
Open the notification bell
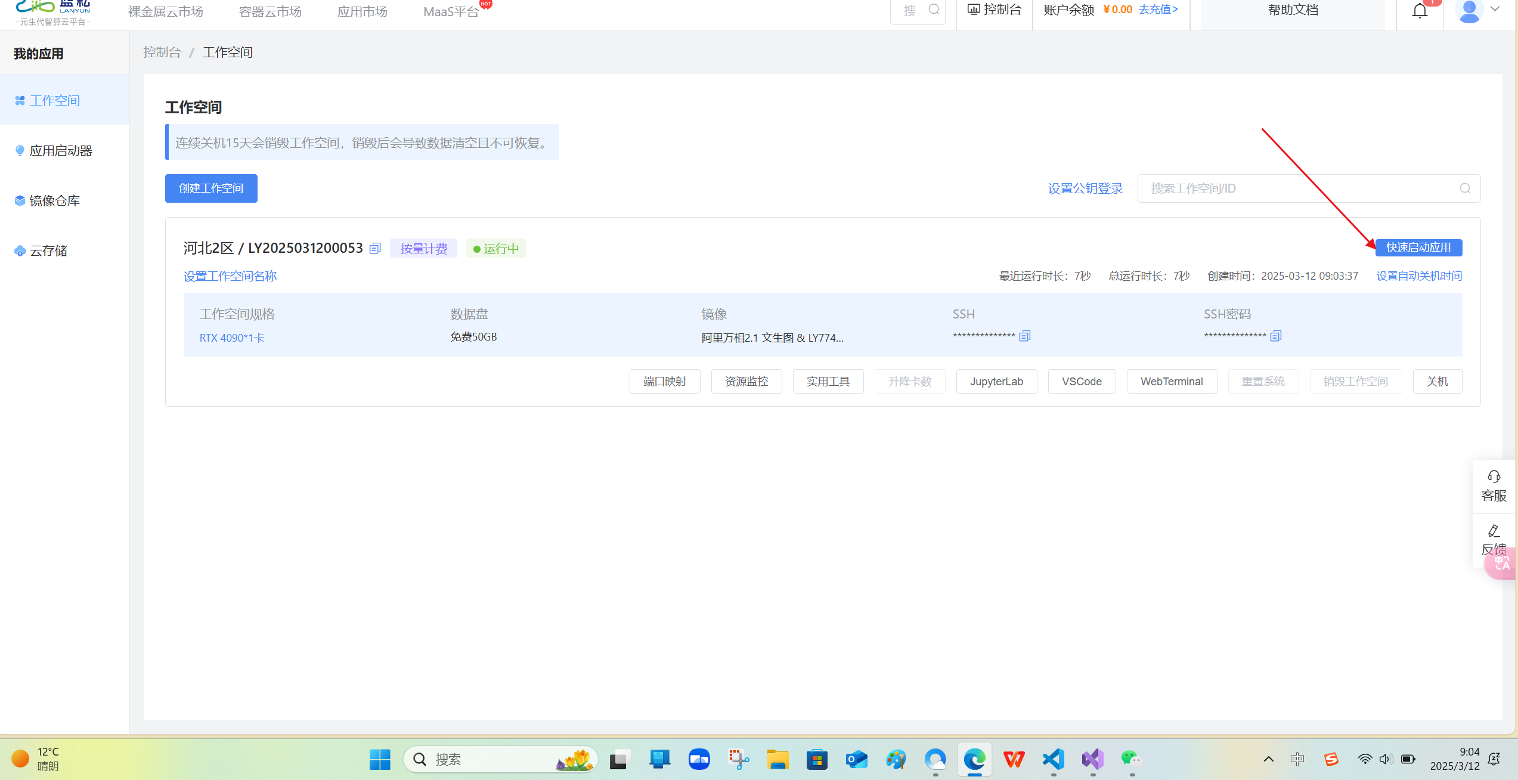coord(1419,10)
